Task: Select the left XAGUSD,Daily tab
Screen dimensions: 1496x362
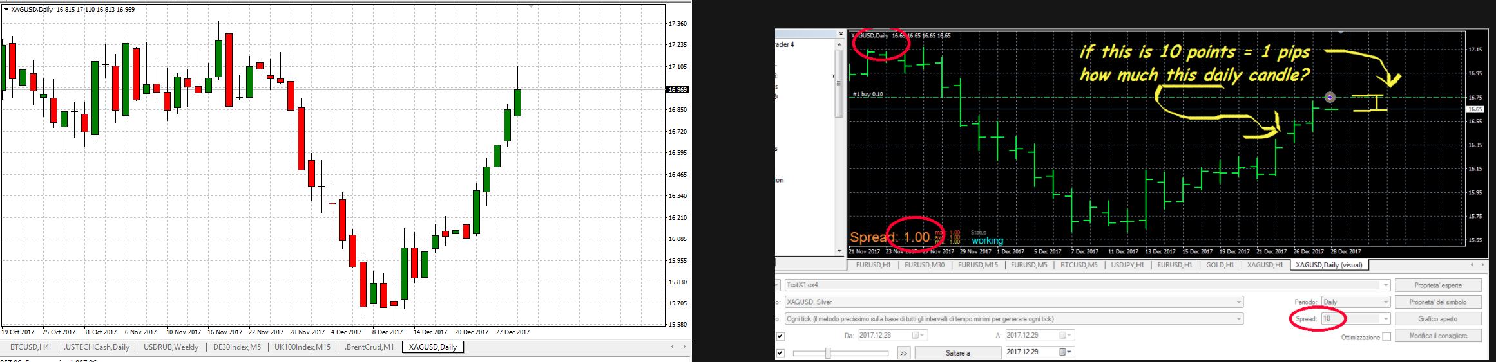Action: coord(433,347)
